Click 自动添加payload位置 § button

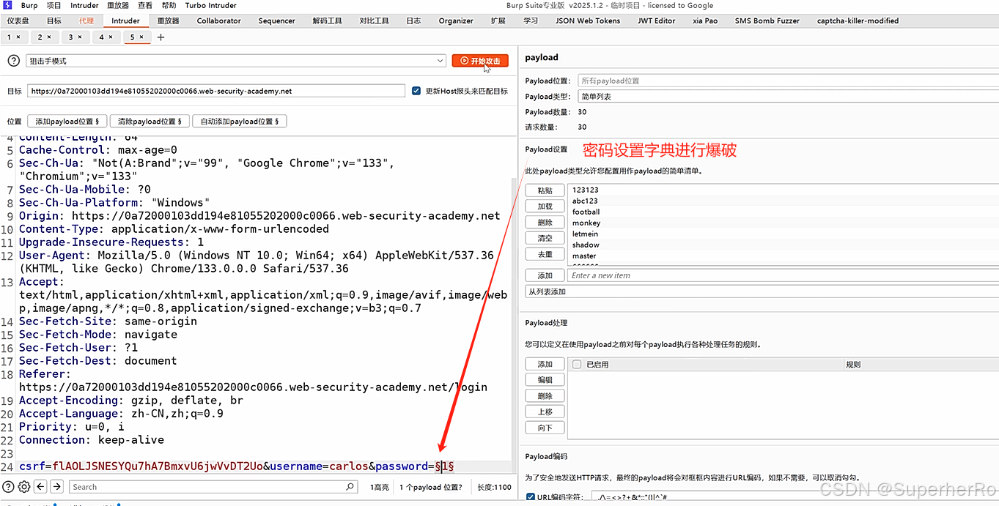tap(240, 122)
